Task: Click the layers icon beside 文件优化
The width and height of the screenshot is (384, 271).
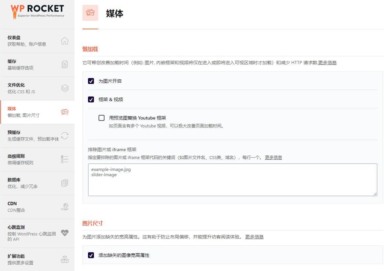Action: tap(65, 88)
